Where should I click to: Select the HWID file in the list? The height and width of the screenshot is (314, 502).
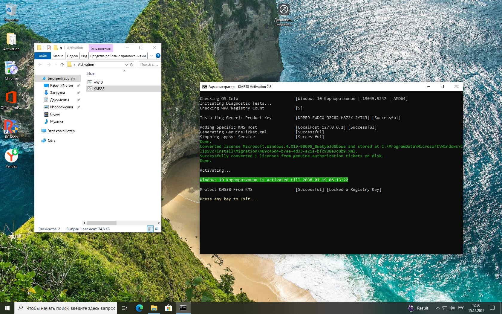pos(98,82)
